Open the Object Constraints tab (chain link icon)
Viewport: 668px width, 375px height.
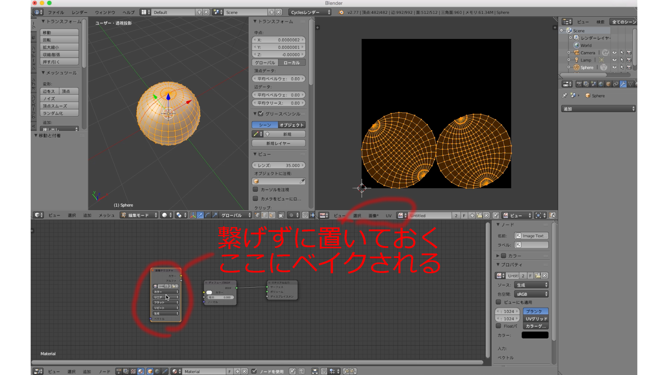pos(615,84)
